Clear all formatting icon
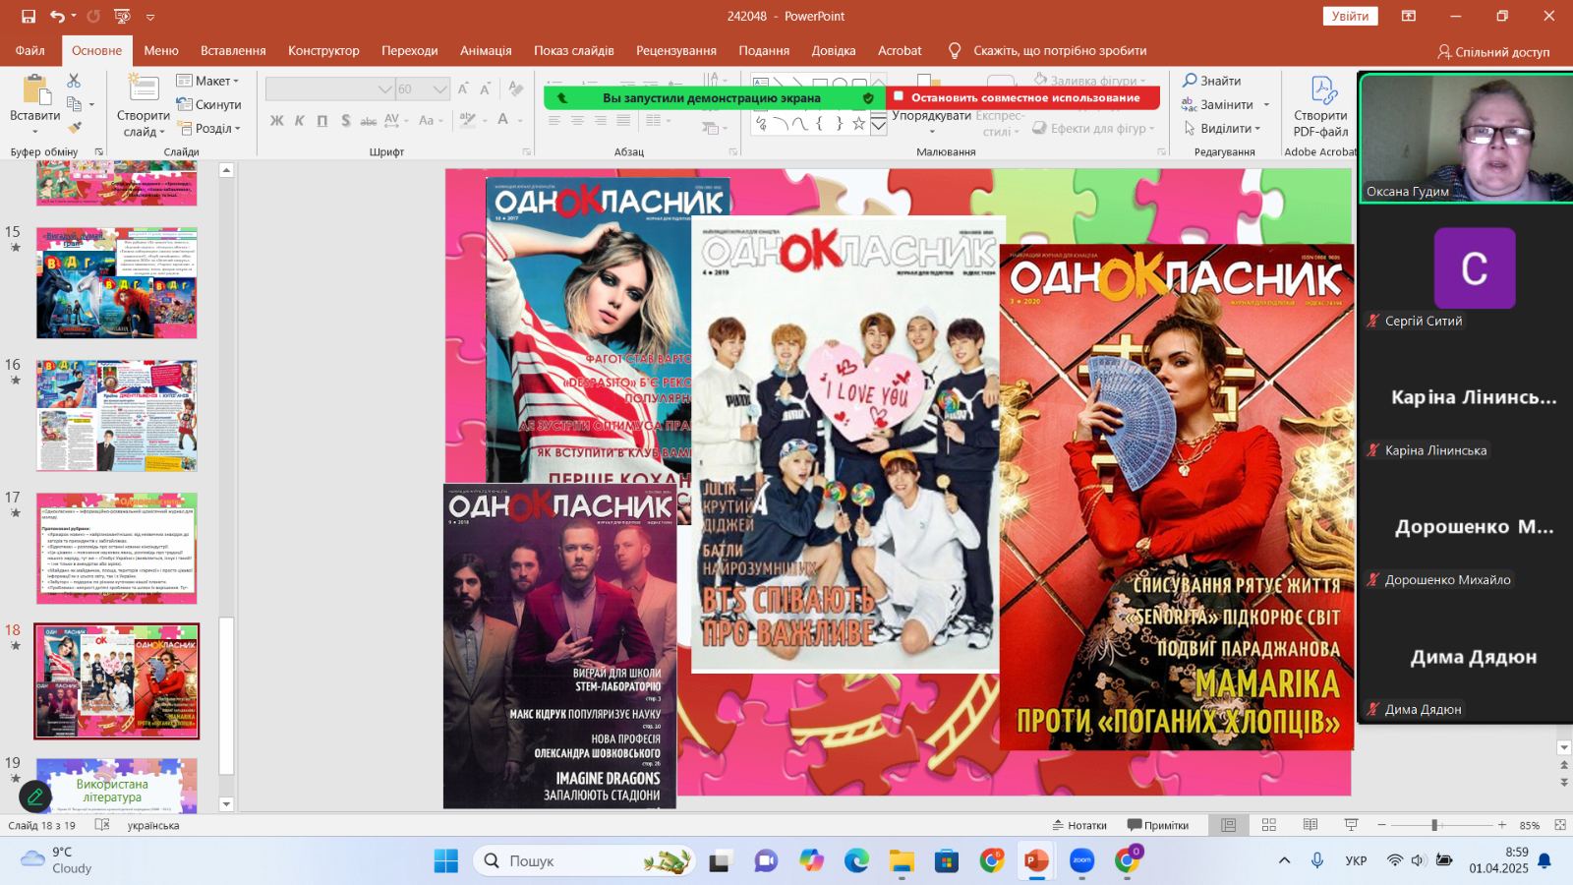The image size is (1573, 885). click(x=516, y=88)
